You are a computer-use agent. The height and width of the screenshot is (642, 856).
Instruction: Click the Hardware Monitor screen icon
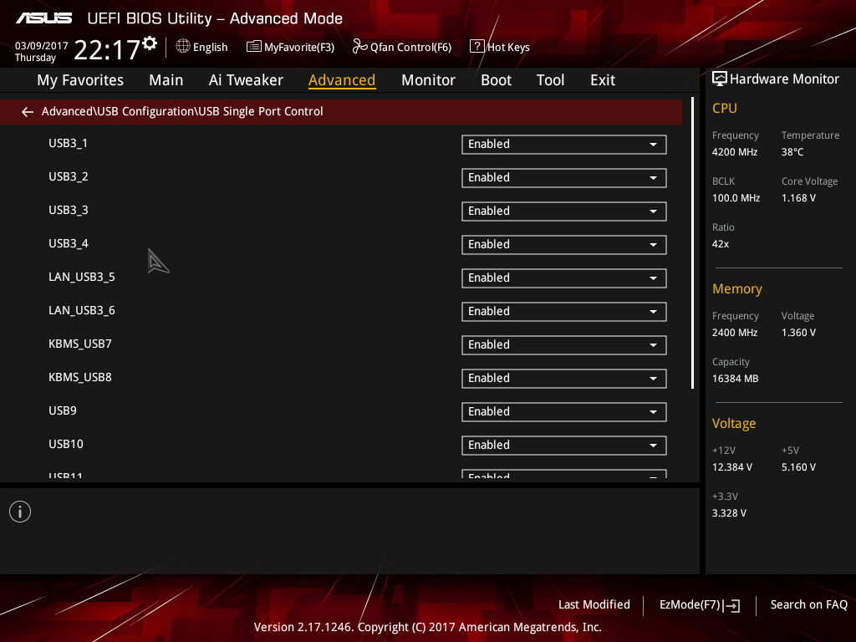(x=720, y=79)
